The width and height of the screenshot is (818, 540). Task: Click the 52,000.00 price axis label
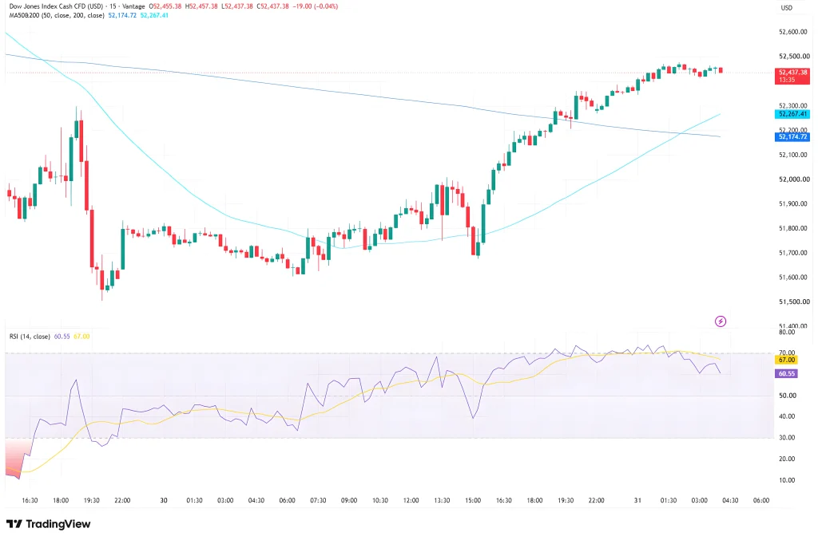[794, 179]
